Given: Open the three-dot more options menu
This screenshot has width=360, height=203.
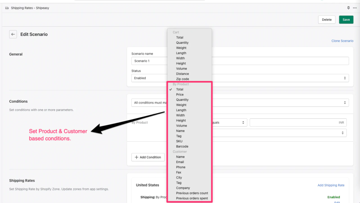Looking at the screenshot, I should (354, 7).
